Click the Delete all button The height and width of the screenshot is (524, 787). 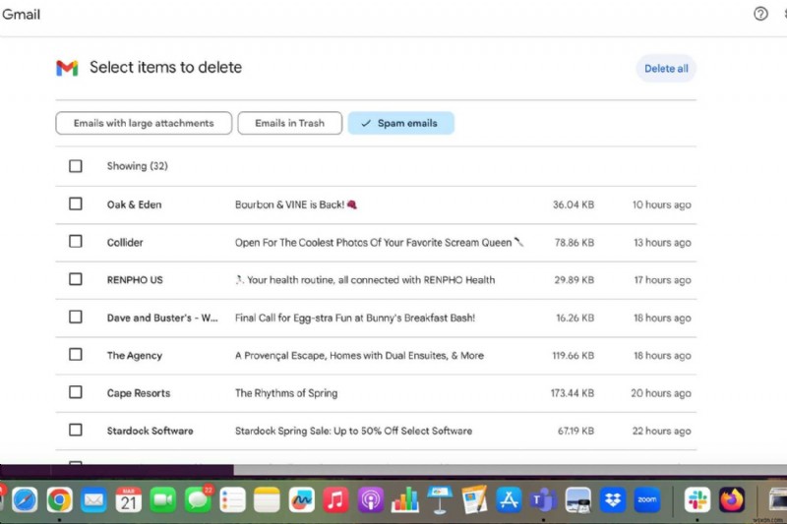coord(666,69)
